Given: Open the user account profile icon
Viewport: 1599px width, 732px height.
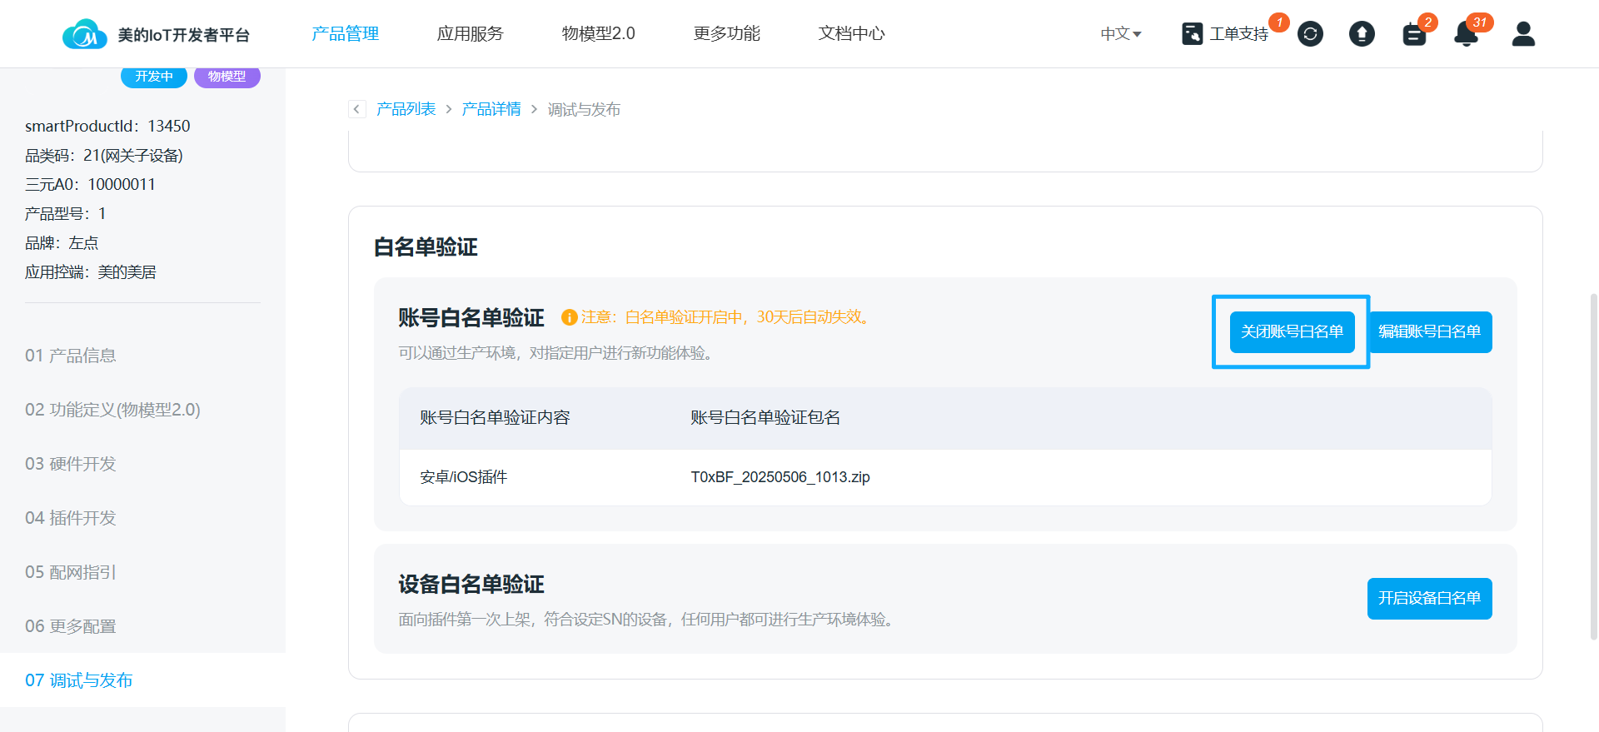Looking at the screenshot, I should coord(1523,34).
